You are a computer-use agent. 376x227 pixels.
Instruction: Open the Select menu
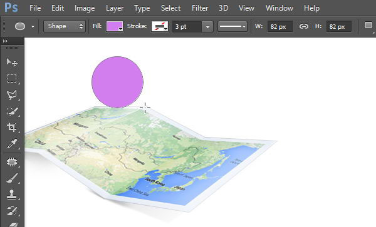click(170, 8)
